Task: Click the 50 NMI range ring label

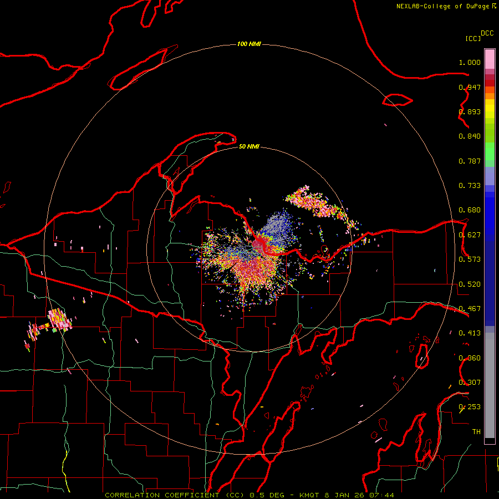Action: click(x=249, y=146)
